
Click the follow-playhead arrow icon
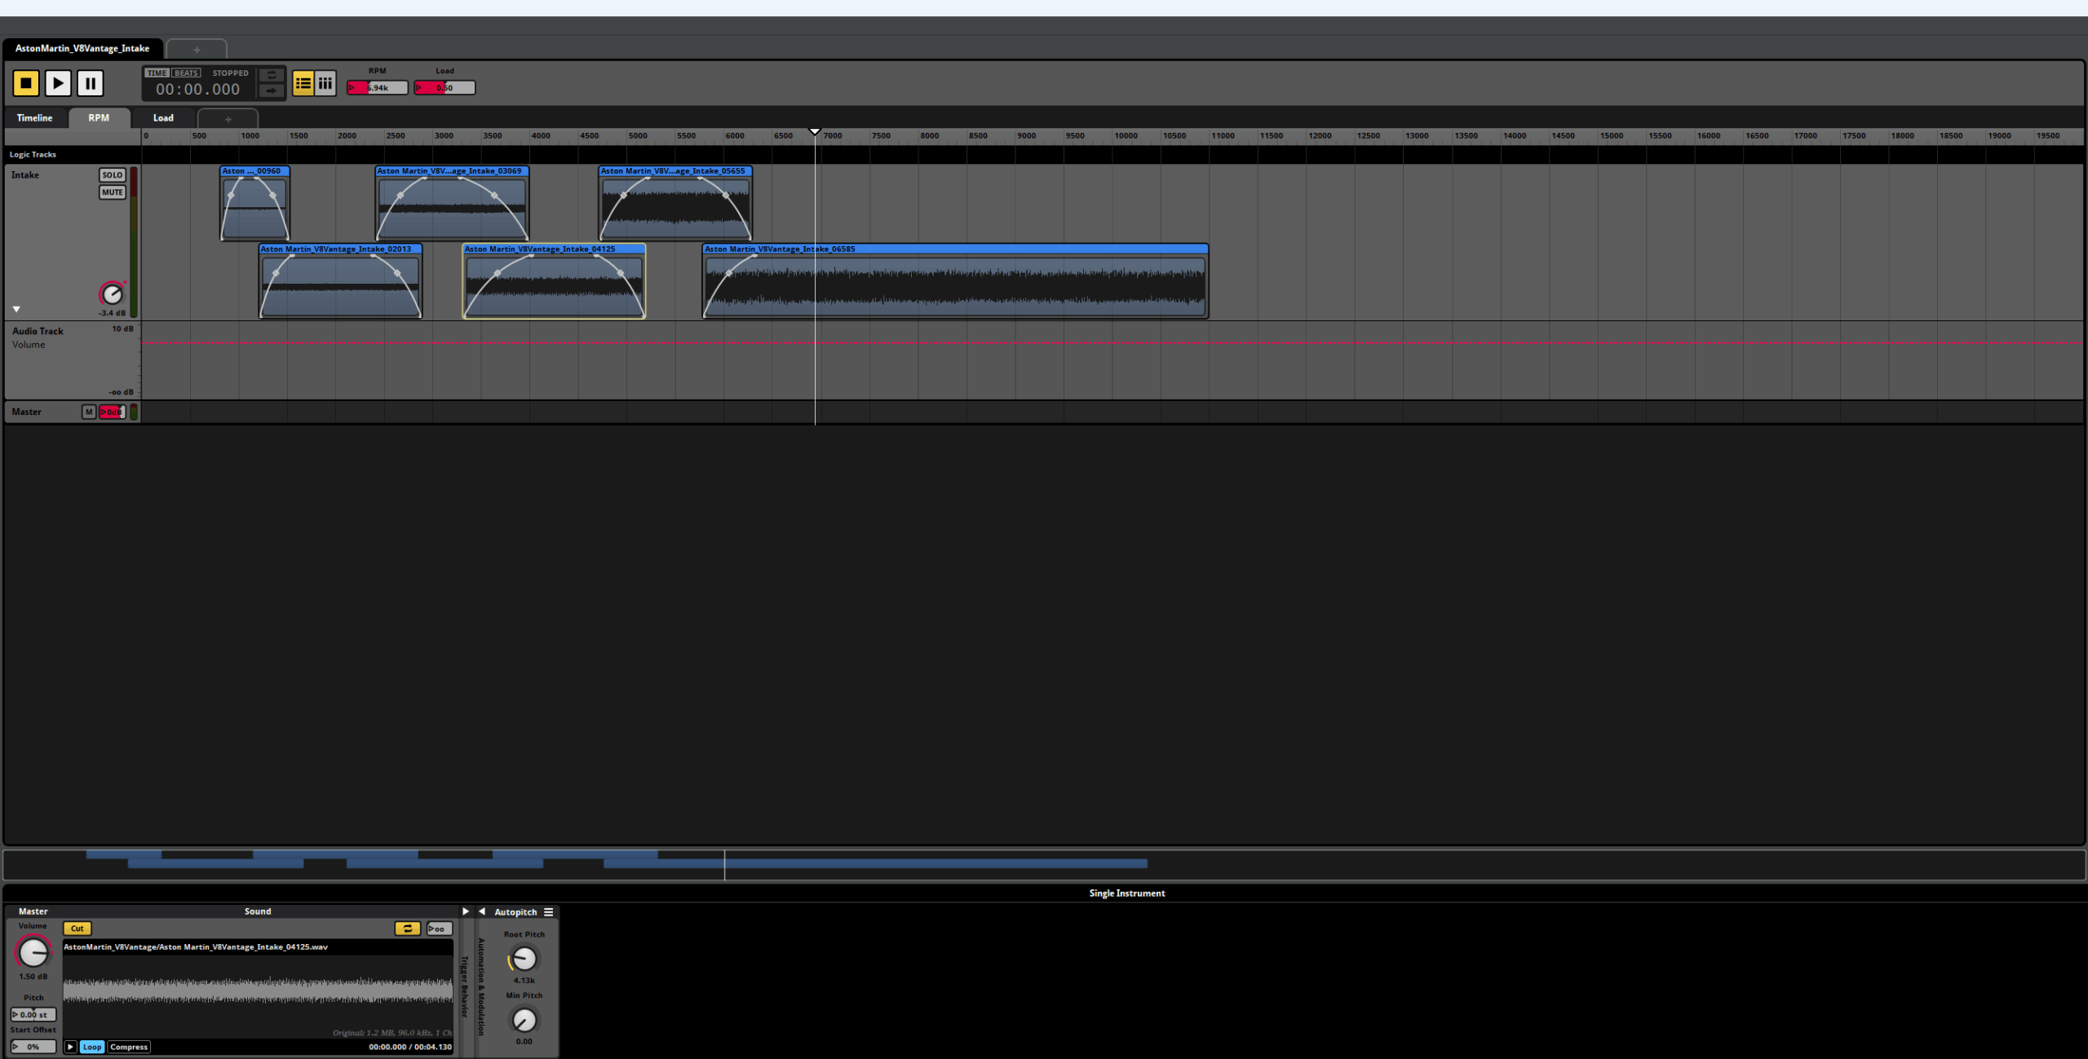click(272, 90)
